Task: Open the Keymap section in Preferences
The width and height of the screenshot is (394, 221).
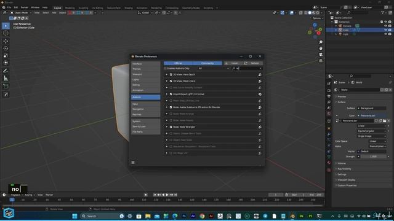Action: [145, 115]
